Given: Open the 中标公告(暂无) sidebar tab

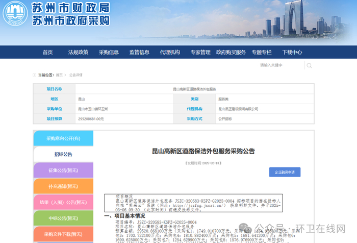Looking at the screenshot, I should click(63, 218).
